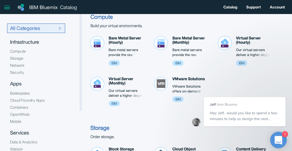Open the Support menu item
Image resolution: width=292 pixels, height=151 pixels.
tap(253, 7)
